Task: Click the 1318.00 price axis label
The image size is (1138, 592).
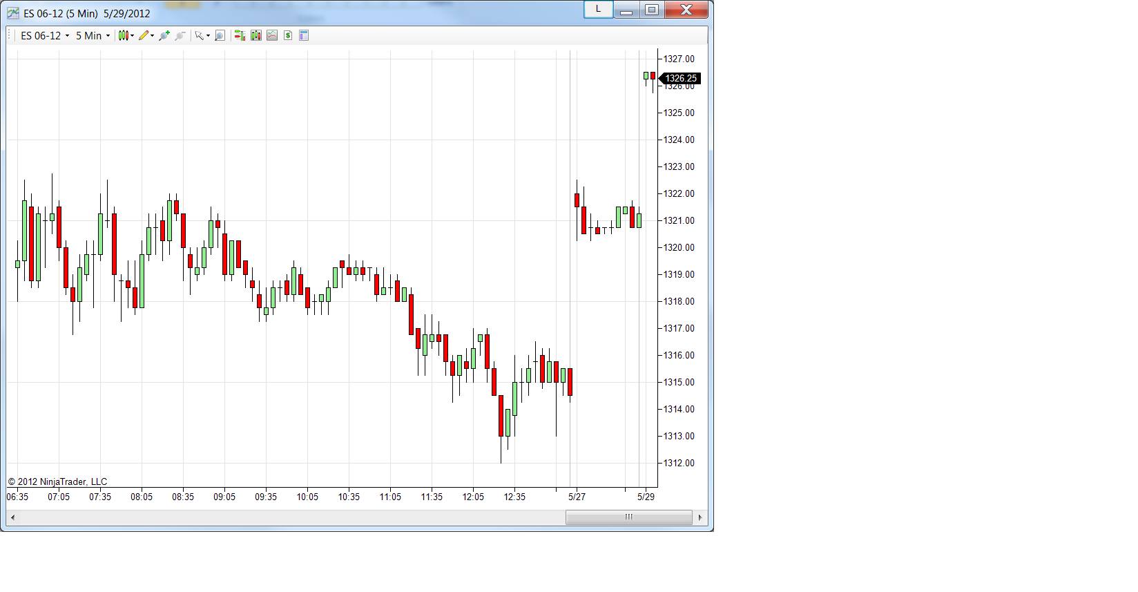Action: (679, 302)
